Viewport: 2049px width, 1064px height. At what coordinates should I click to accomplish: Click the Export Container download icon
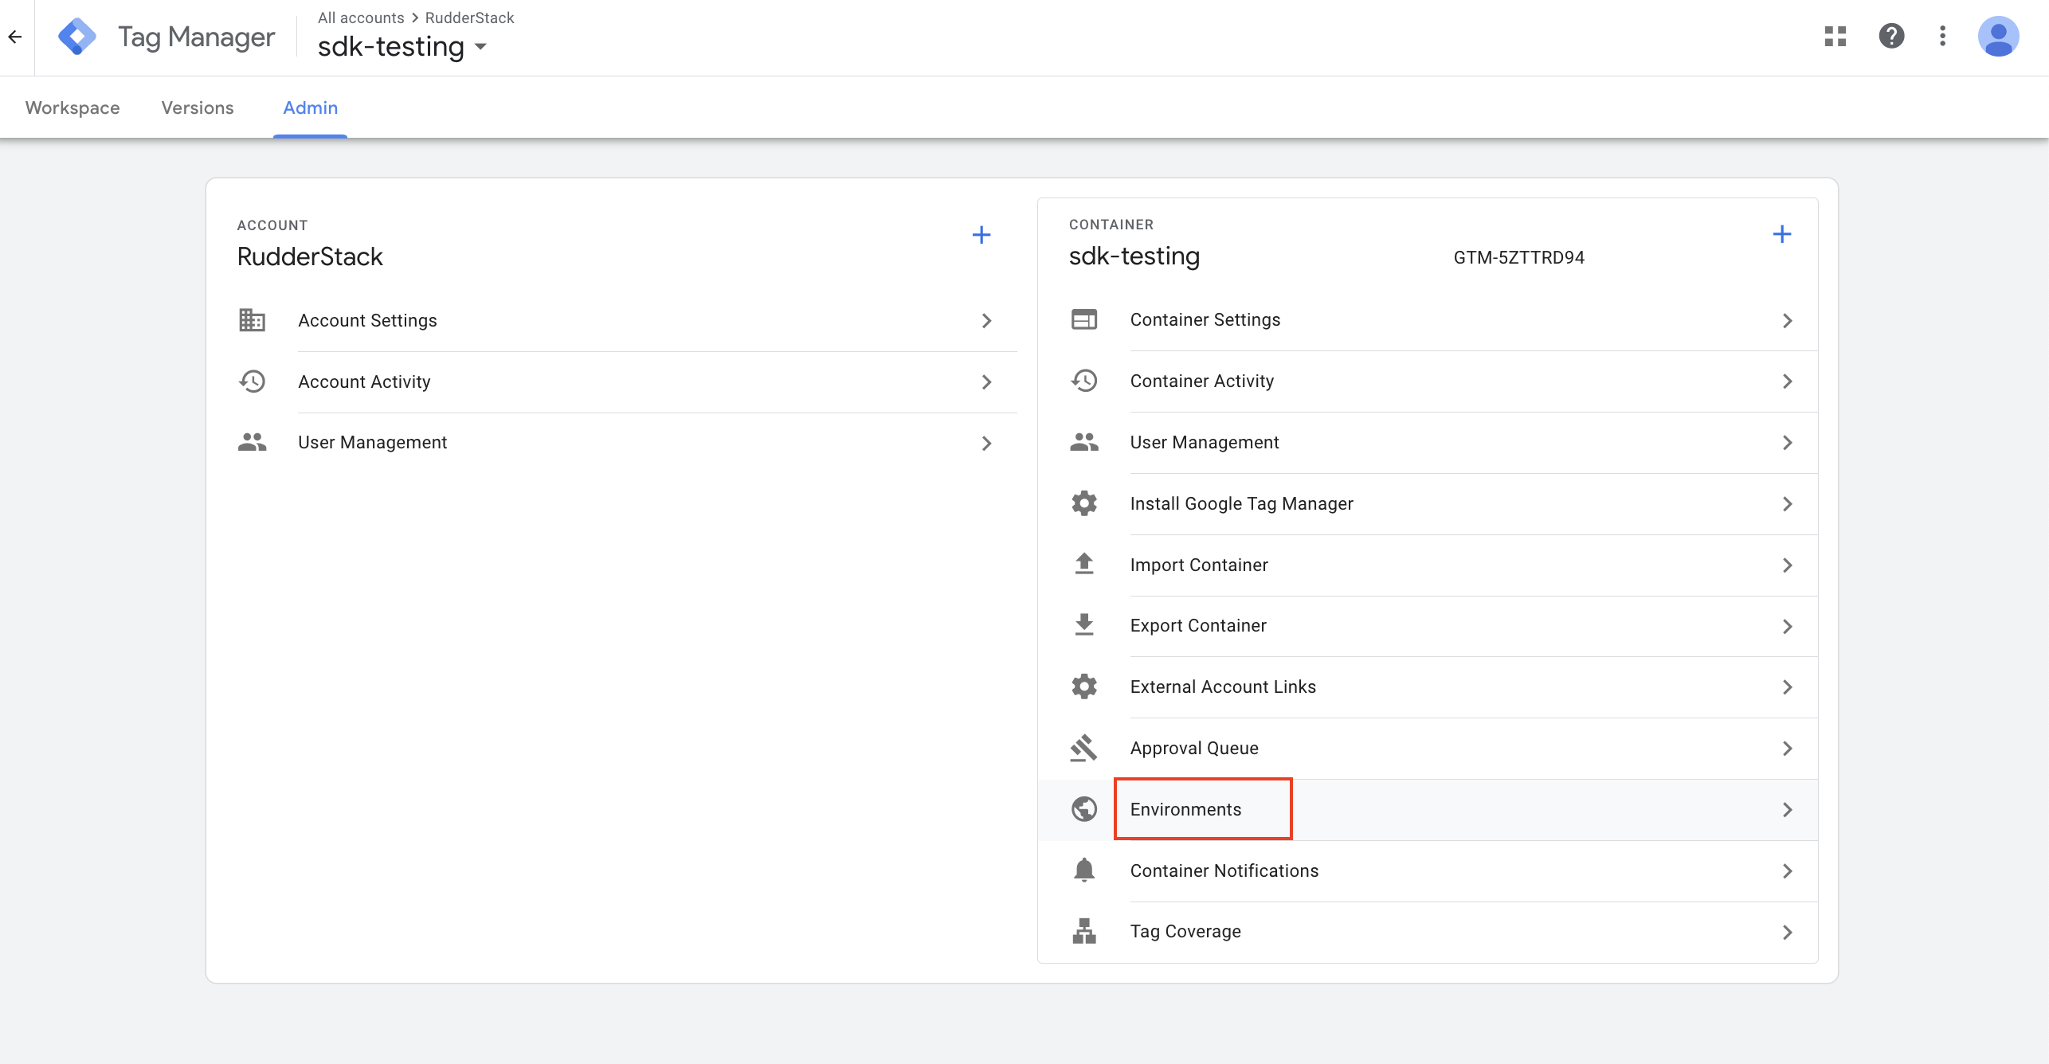coord(1084,625)
